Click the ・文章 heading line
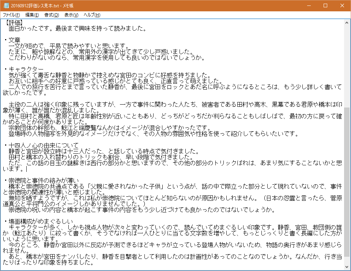The image size is (351, 271). [12, 40]
